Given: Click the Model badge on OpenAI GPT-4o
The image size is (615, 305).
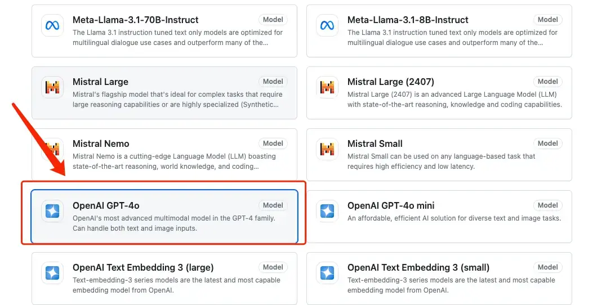Looking at the screenshot, I should click(x=273, y=205).
